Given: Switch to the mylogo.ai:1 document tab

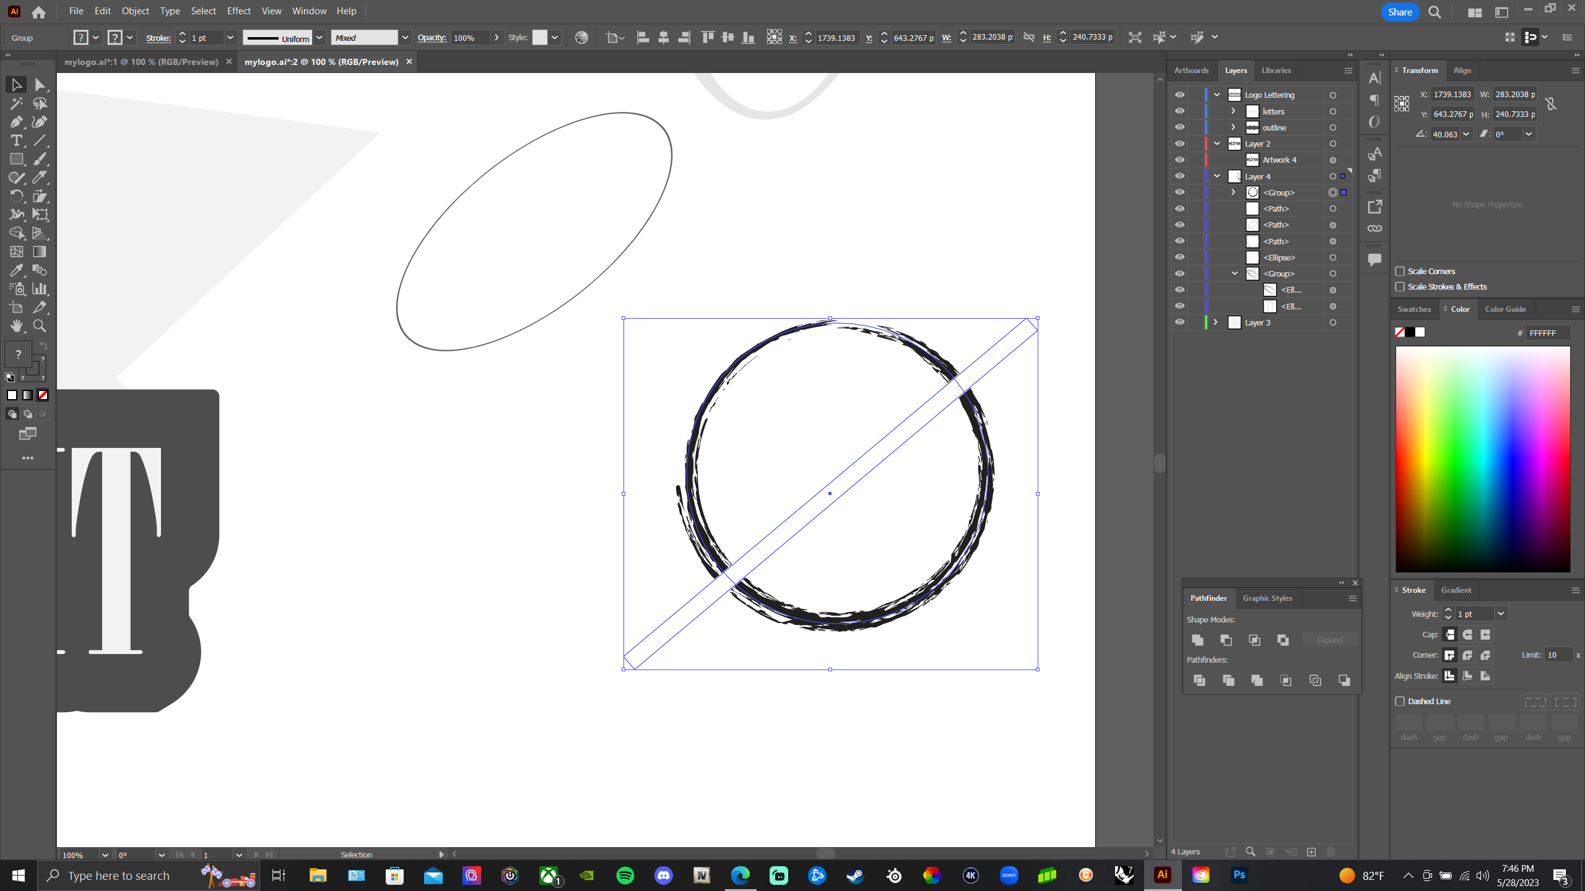Looking at the screenshot, I should point(141,61).
